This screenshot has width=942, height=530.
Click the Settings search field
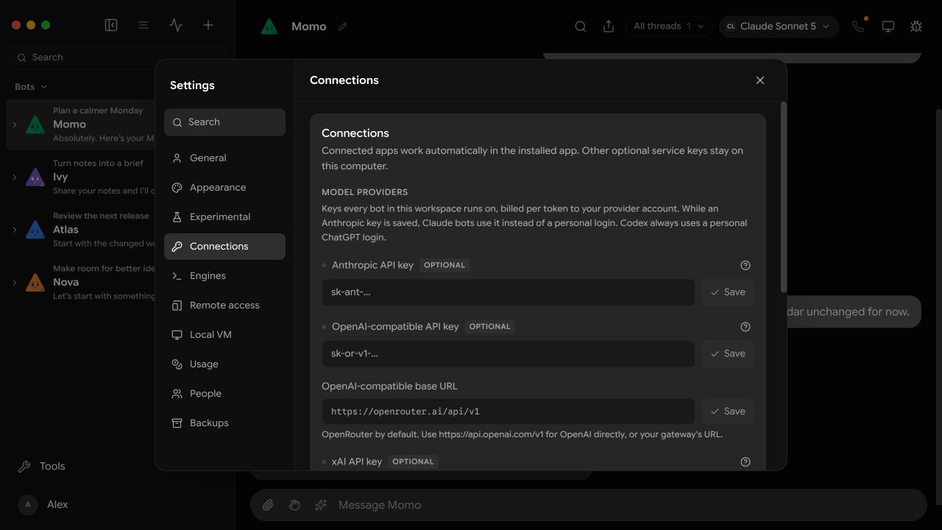224,122
